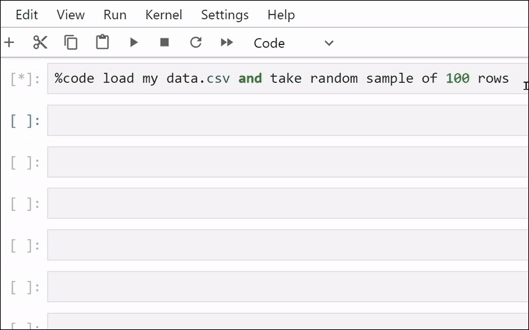Open the Run menu
The width and height of the screenshot is (529, 330).
115,15
